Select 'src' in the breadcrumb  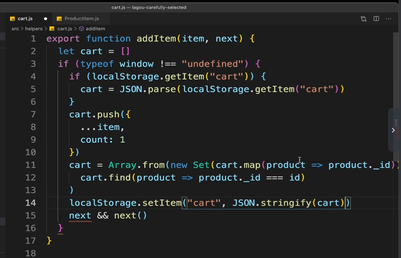15,29
